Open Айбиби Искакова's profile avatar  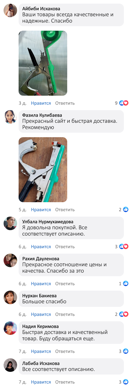[10, 11]
